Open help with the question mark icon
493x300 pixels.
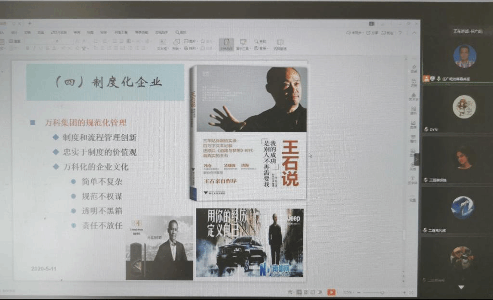coord(400,33)
